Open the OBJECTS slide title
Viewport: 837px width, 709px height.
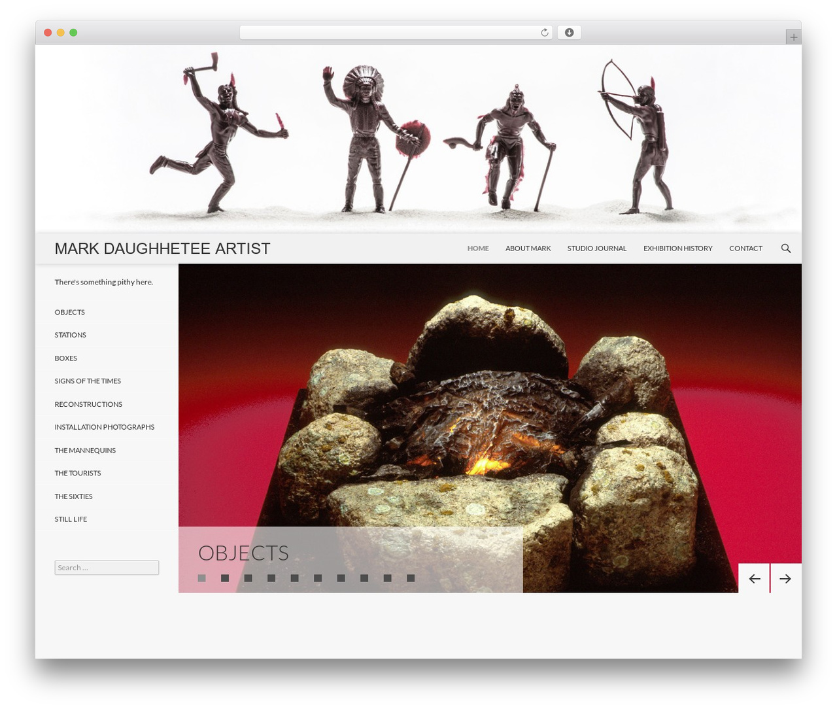pyautogui.click(x=243, y=553)
